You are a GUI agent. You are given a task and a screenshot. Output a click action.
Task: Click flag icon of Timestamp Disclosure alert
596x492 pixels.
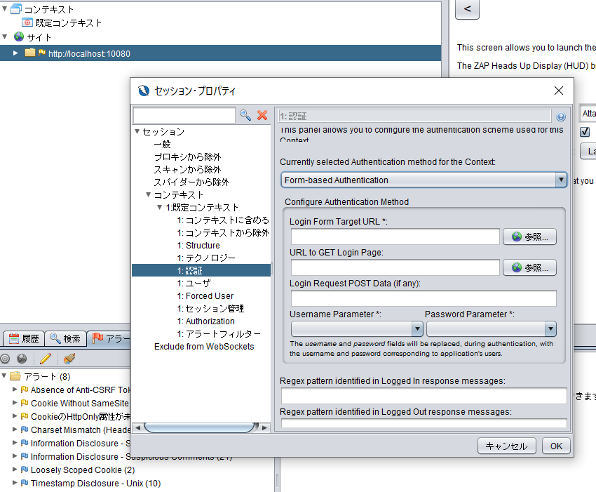pyautogui.click(x=25, y=482)
